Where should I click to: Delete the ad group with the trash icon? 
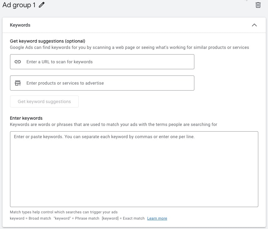[258, 5]
